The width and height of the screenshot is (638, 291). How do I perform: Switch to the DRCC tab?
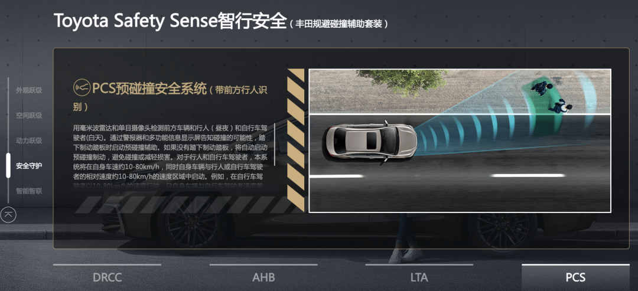point(107,277)
